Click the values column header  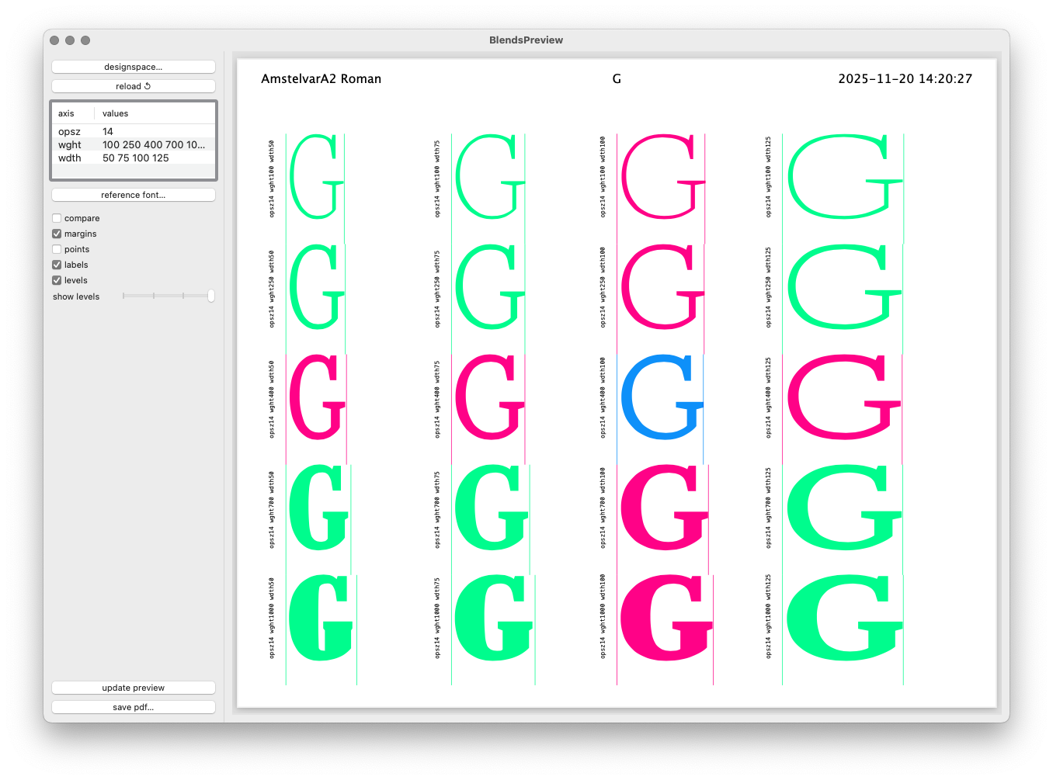tap(116, 113)
